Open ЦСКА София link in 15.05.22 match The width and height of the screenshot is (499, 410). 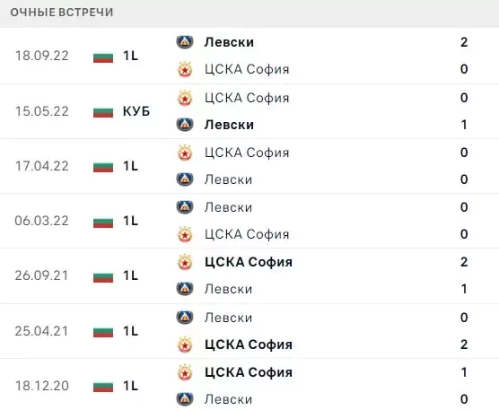coord(247,98)
